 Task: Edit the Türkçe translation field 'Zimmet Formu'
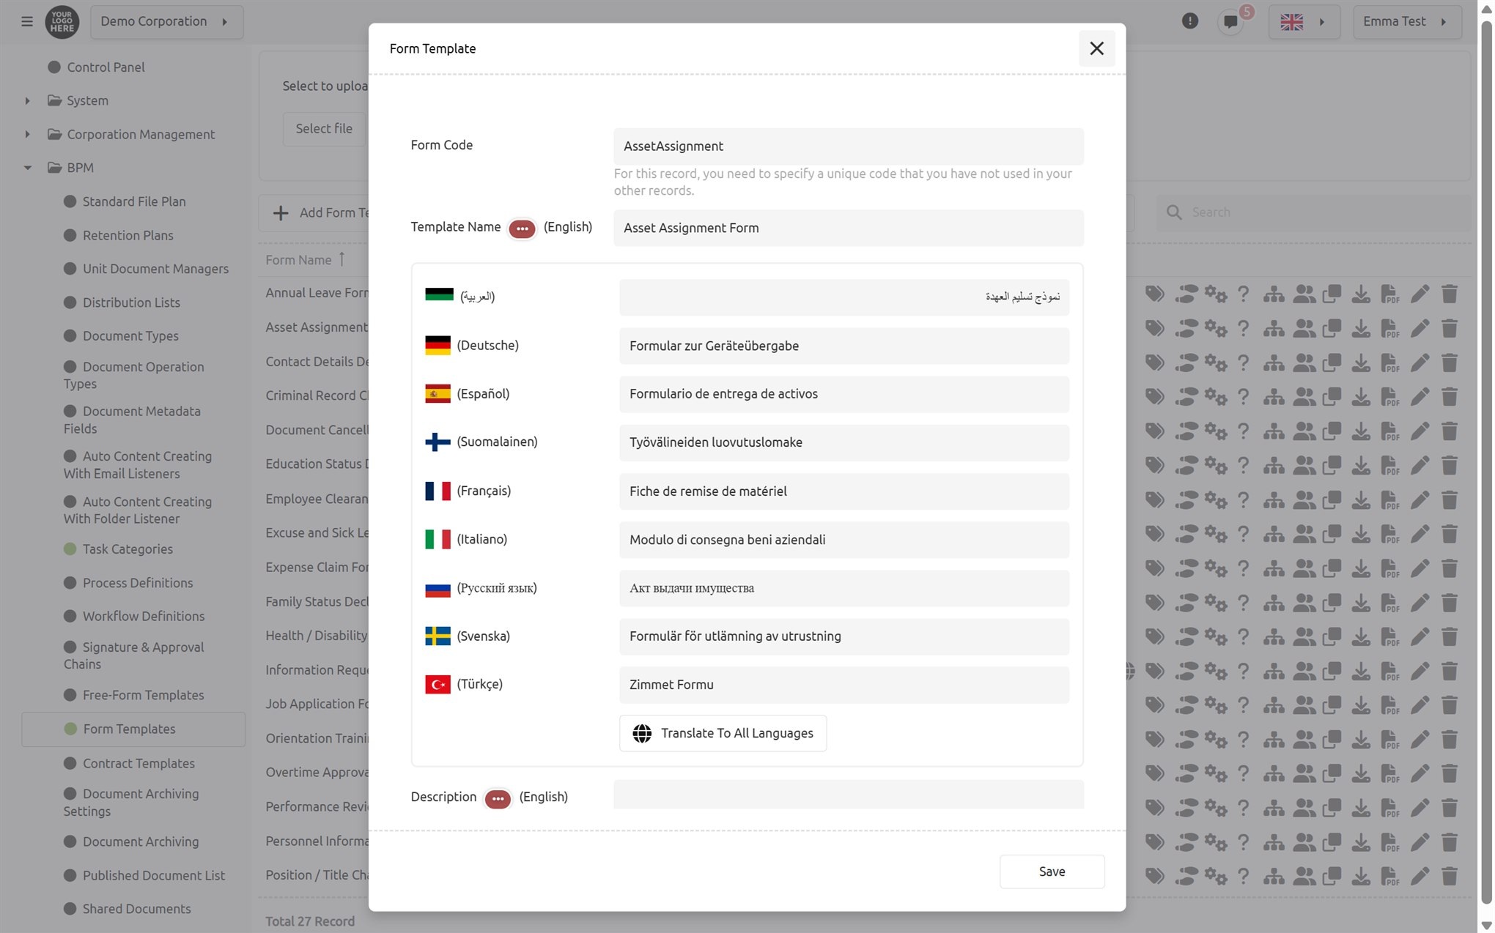coord(844,685)
